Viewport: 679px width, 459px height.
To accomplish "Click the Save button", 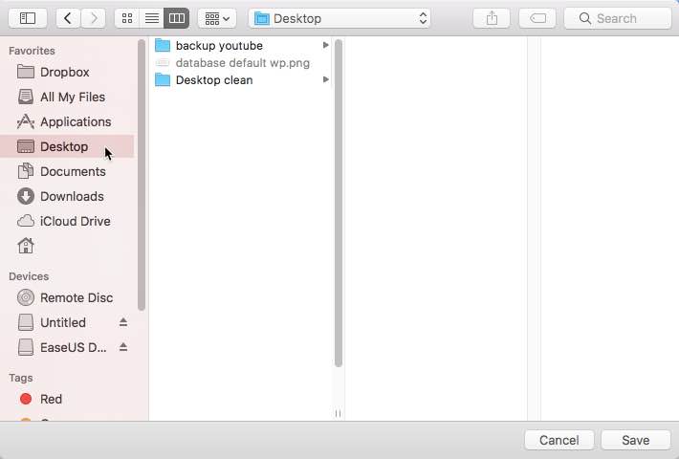I will coord(636,440).
